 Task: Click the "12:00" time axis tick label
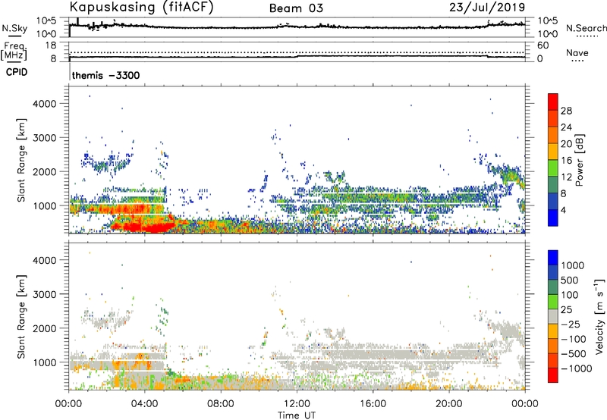click(297, 404)
